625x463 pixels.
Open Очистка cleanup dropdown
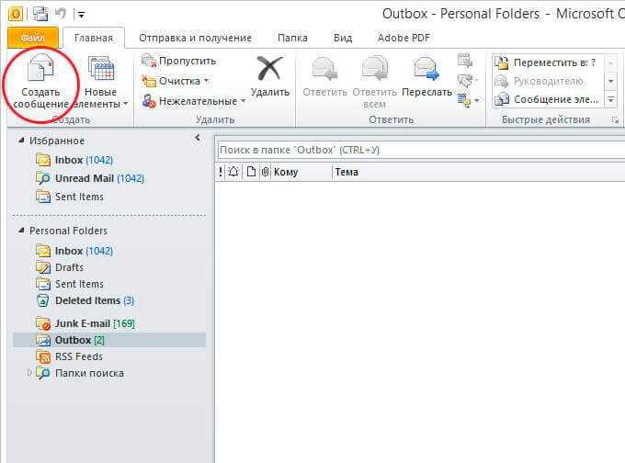click(x=176, y=81)
